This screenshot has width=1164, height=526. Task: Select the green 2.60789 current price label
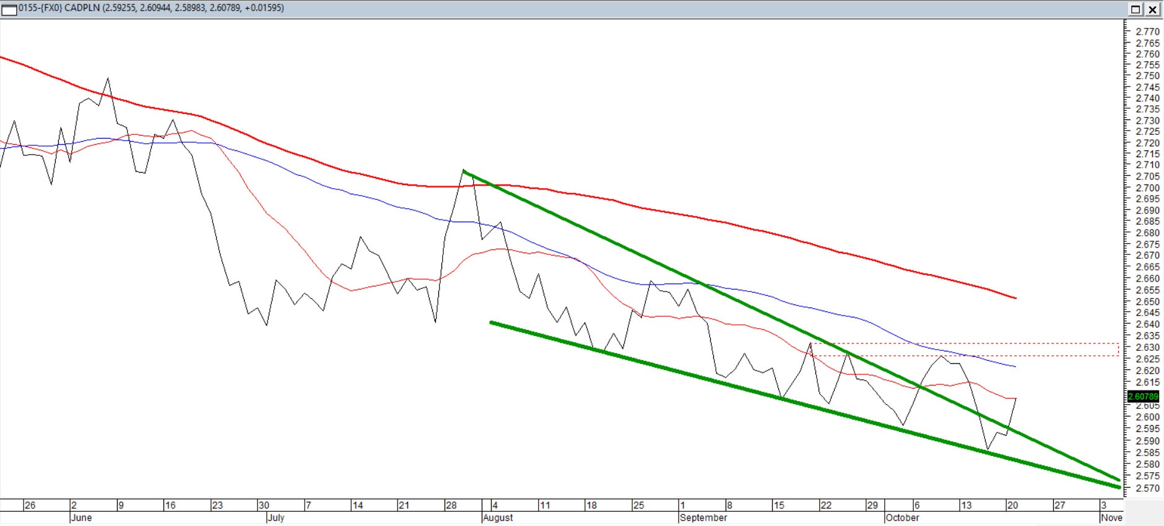pyautogui.click(x=1142, y=396)
